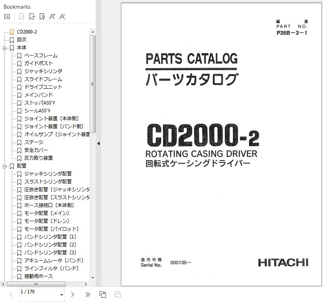Open the bookmarks options list icon
The width and height of the screenshot is (323, 302).
[x=7, y=17]
